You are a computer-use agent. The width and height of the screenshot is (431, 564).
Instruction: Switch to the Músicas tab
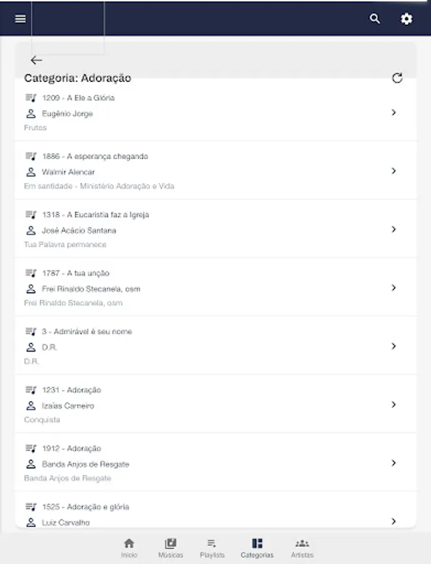click(x=170, y=548)
